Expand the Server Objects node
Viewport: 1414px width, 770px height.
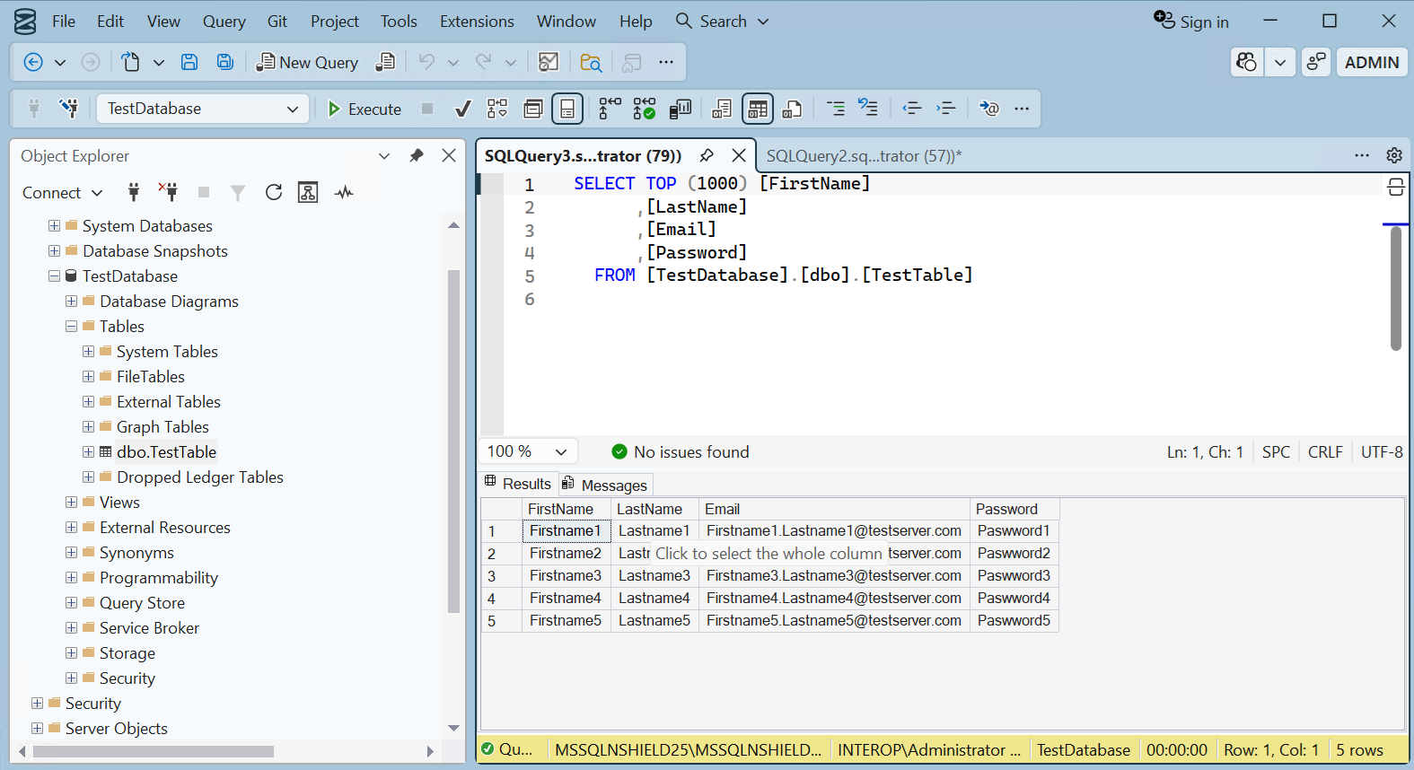[x=38, y=729]
